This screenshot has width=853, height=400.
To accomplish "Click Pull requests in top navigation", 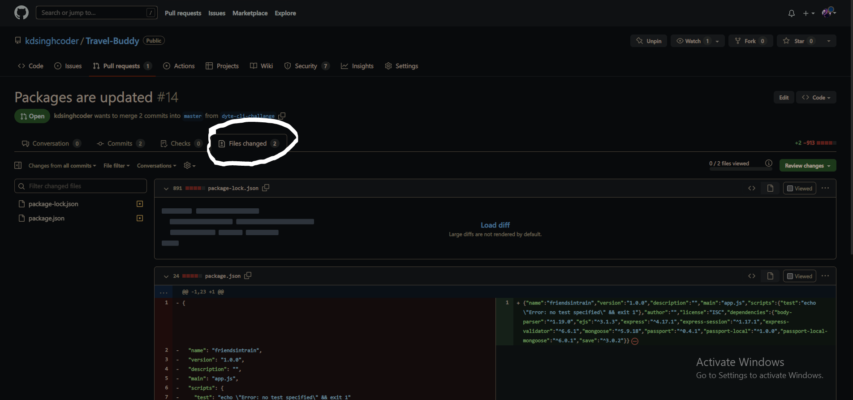I will tap(183, 13).
